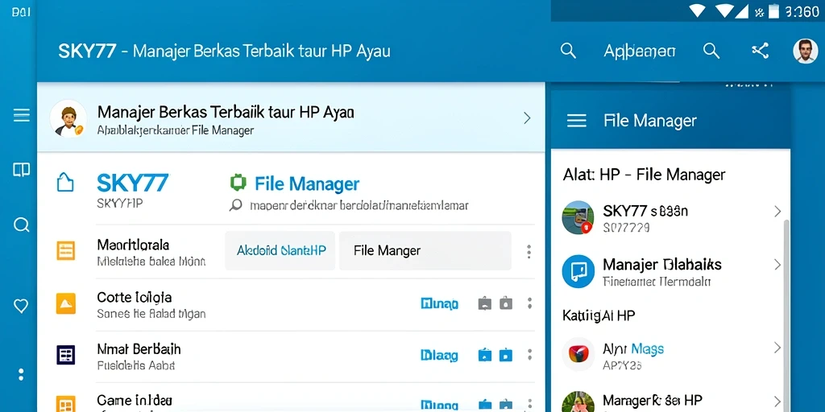
Task: Click the search icon left of Apbeaneo
Action: pos(568,51)
